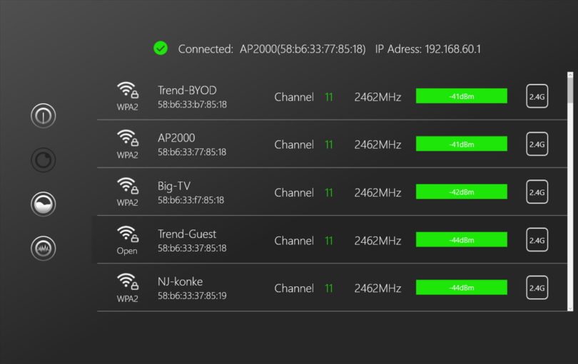Click the -42dBm signal bar of Big-TV
Image resolution: width=578 pixels, height=364 pixels.
click(x=461, y=192)
